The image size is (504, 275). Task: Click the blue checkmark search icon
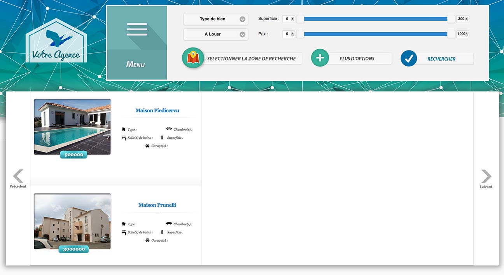coord(409,59)
